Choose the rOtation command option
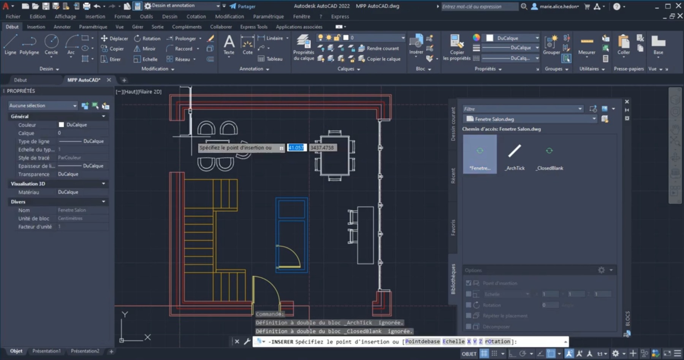 (497, 341)
